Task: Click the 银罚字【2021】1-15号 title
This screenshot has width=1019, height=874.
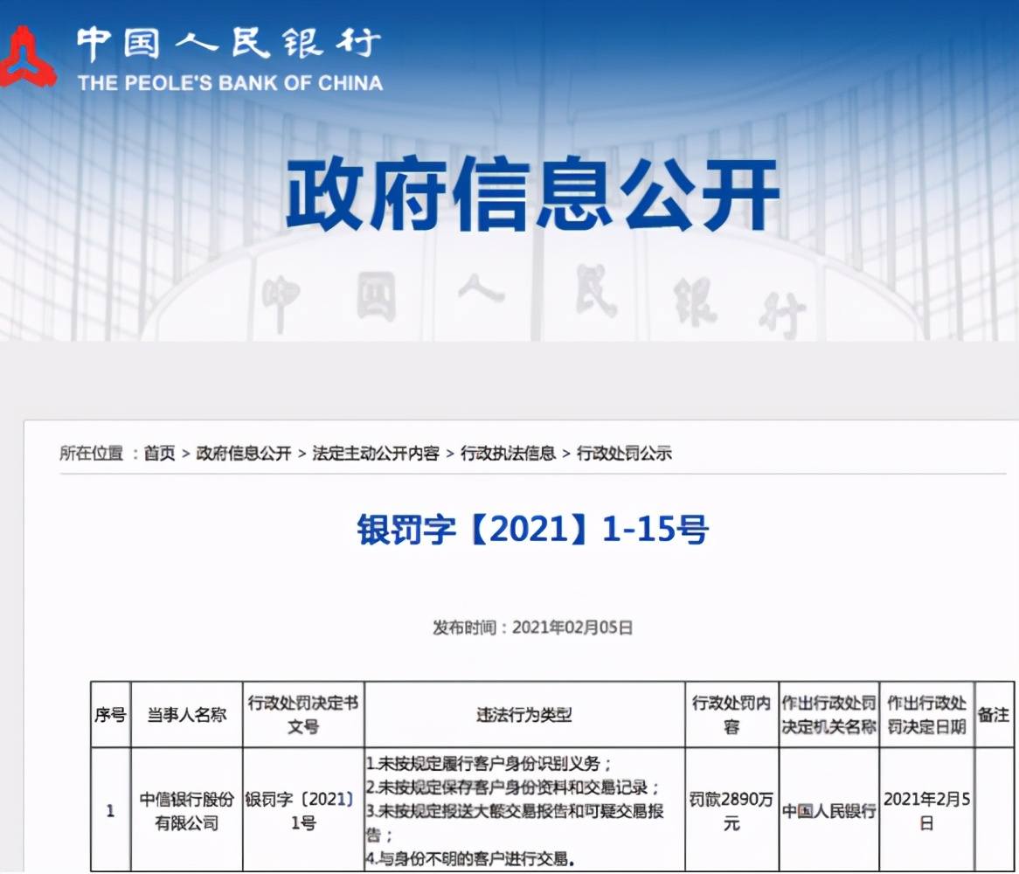Action: pos(532,529)
